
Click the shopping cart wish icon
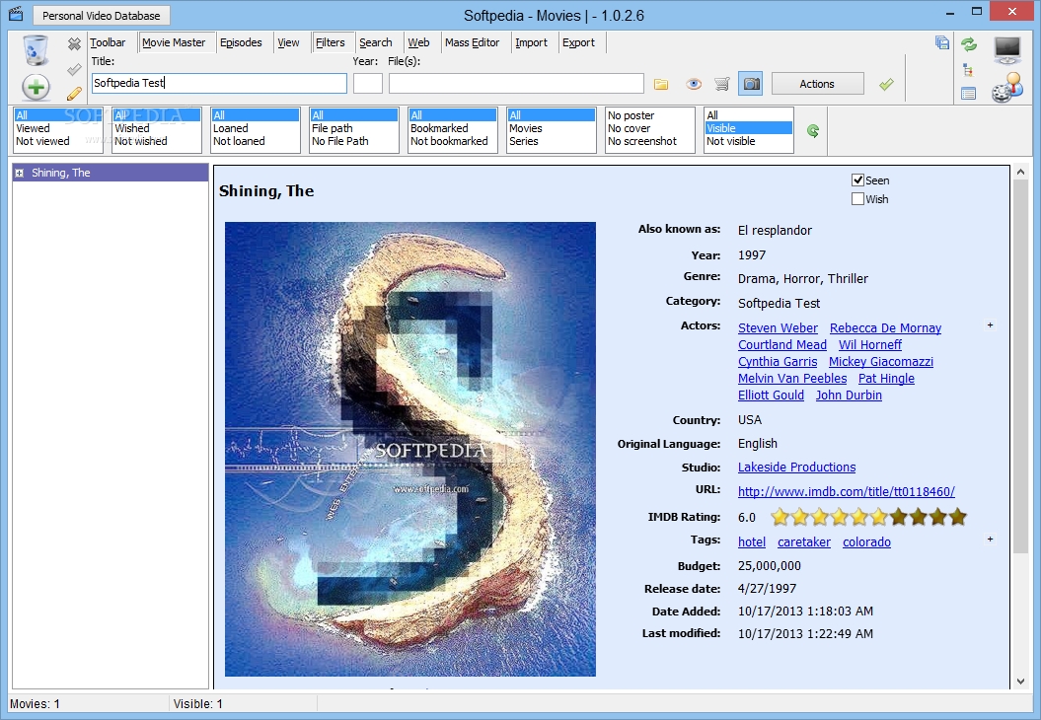pos(722,84)
